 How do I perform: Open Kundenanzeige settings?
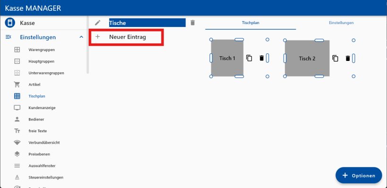[x=42, y=108]
